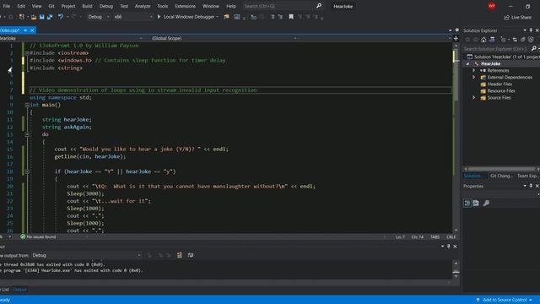Click Add to Source Control
Screen dimensions: 540x304
505,300
